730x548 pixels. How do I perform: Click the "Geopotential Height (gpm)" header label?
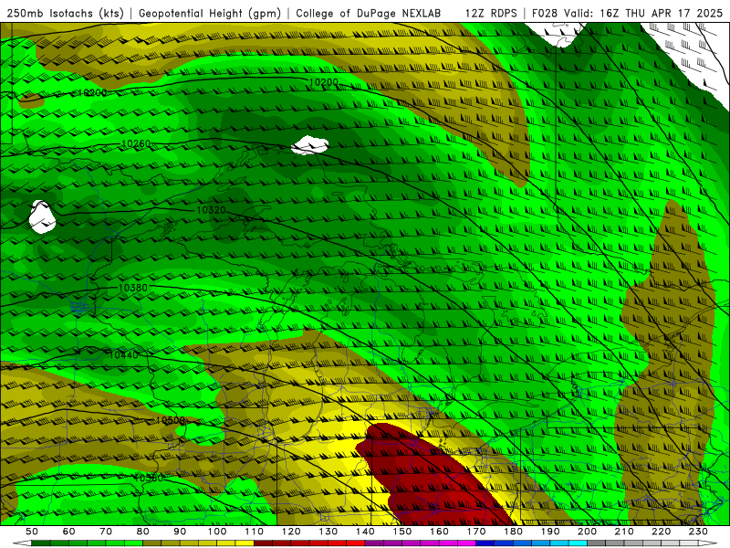210,14
